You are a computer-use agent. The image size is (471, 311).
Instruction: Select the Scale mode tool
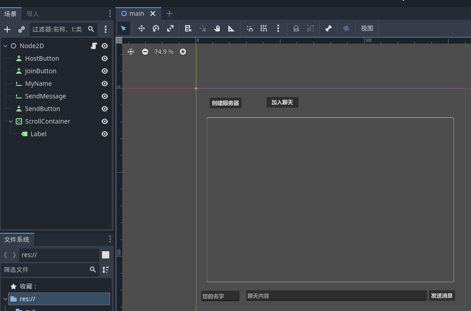170,28
